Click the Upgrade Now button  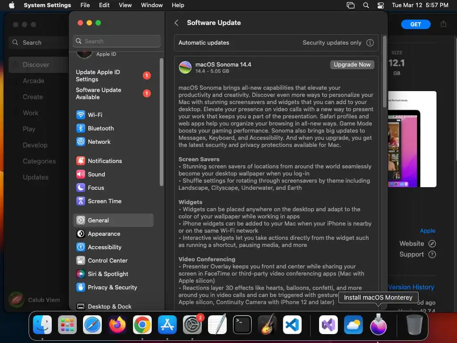point(352,65)
